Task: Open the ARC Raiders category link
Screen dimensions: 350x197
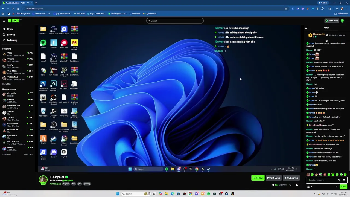Action: 55,184
